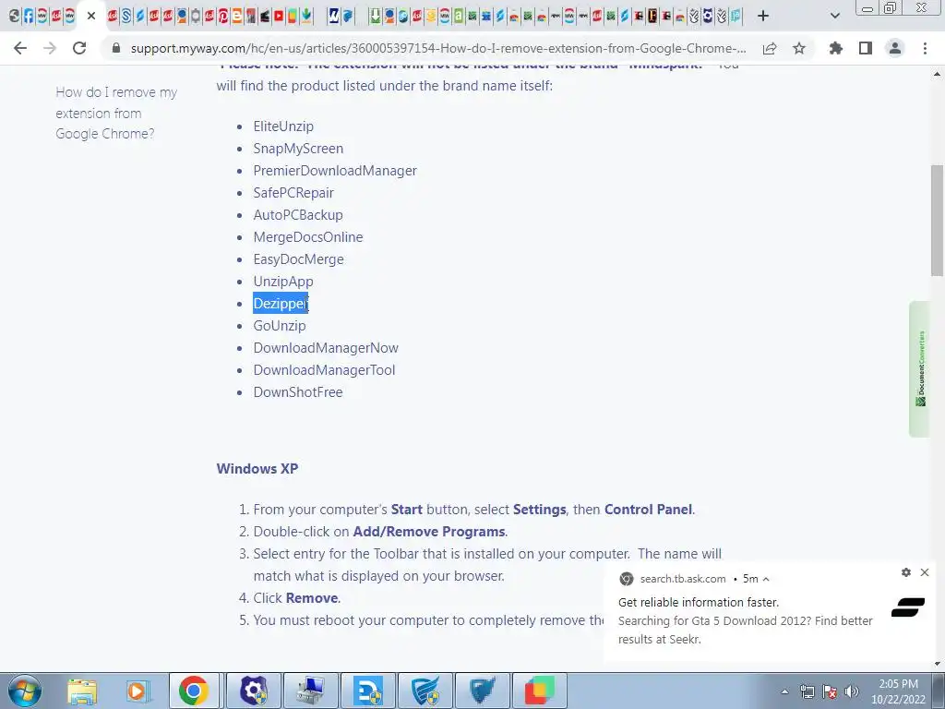Screen dimensions: 945x709
Task: Open the purple gear shield taskbar app
Action: click(x=254, y=691)
